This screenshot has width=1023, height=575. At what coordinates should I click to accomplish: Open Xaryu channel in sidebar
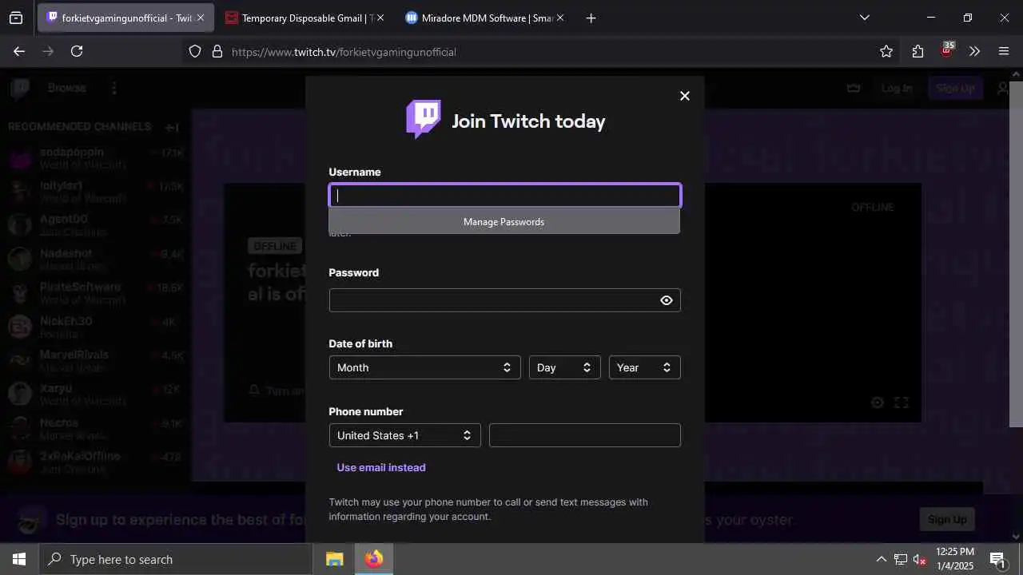[96, 394]
